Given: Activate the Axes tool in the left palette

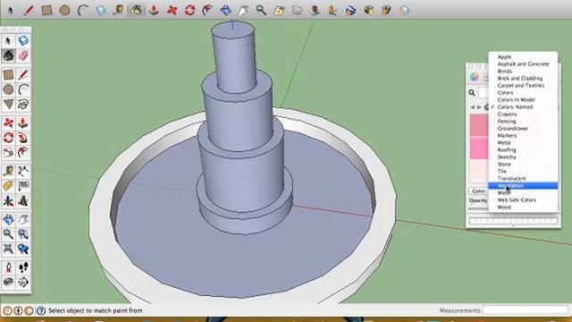Looking at the screenshot, I should [x=8, y=200].
